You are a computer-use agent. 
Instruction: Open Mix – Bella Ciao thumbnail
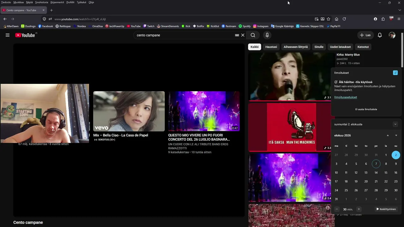point(129,111)
